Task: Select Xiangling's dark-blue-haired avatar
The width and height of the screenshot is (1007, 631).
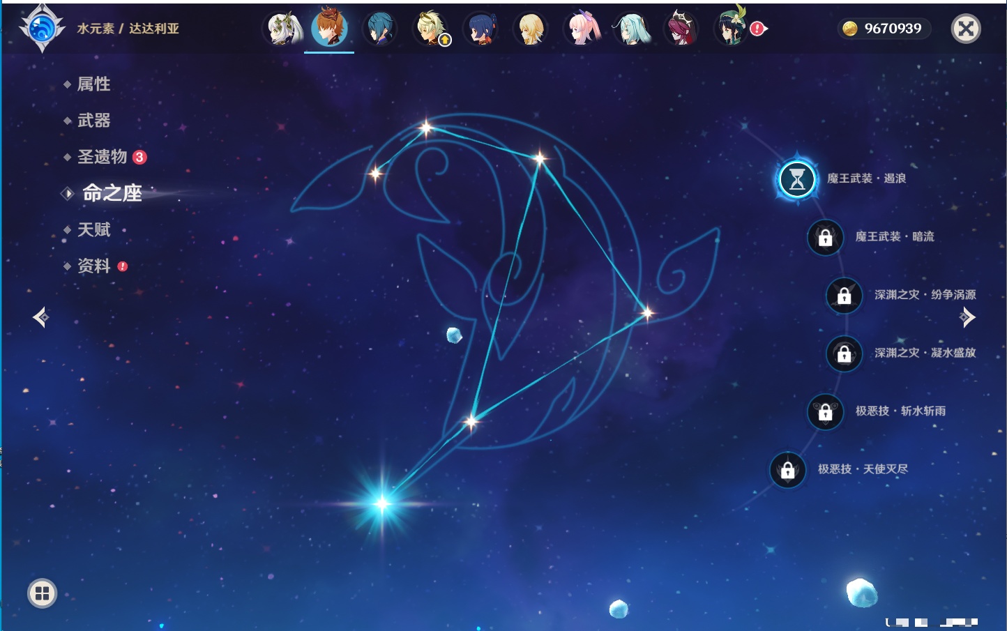Action: pyautogui.click(x=481, y=29)
